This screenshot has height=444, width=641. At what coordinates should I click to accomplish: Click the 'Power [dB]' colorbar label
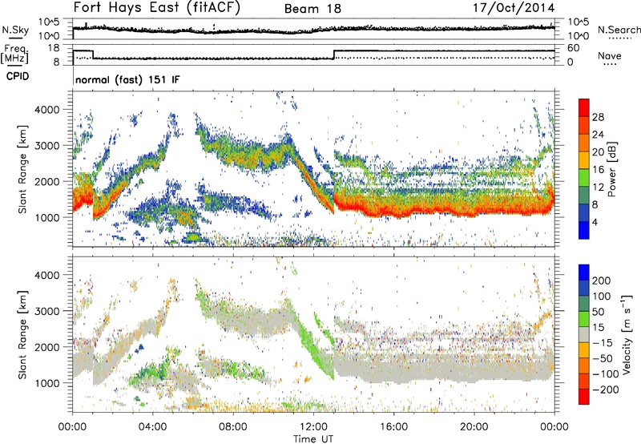pyautogui.click(x=611, y=169)
